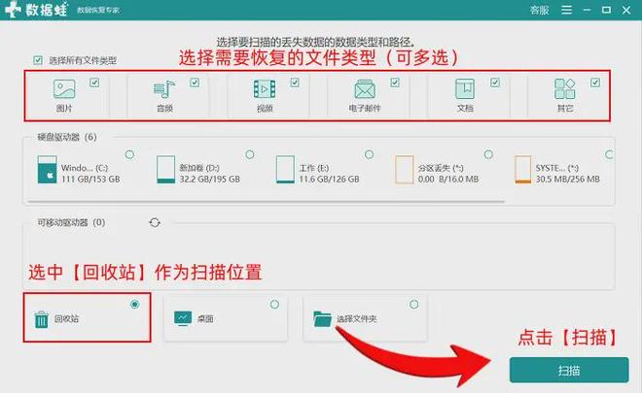Uncheck the 视频 video checkbox

(295, 82)
